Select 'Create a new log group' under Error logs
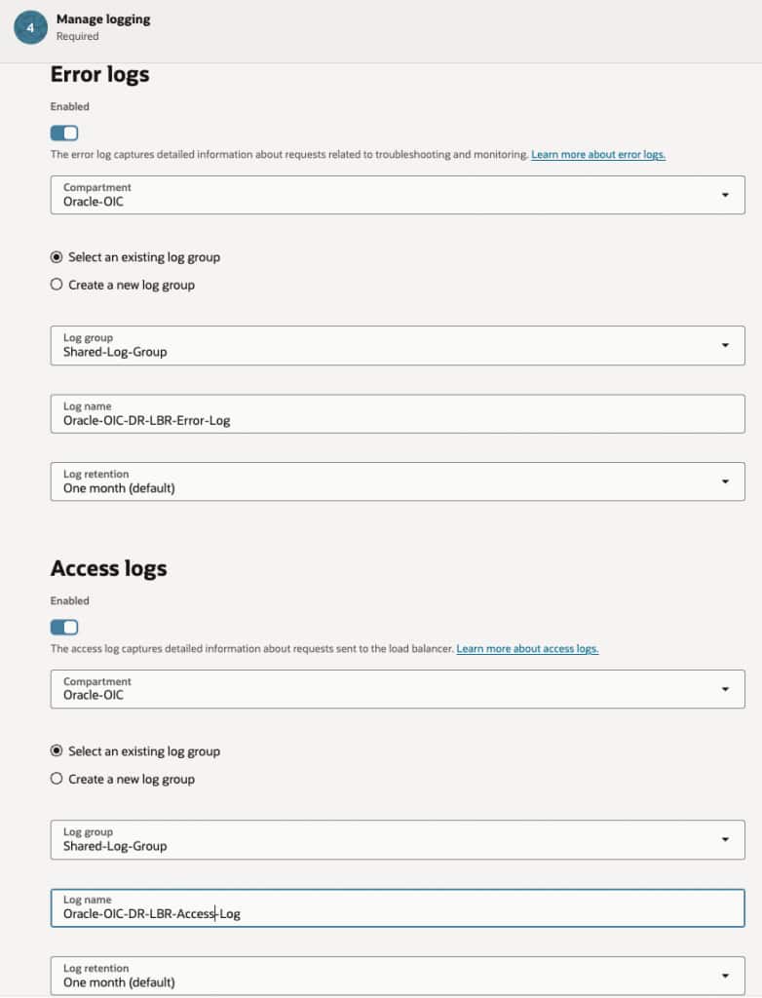762x998 pixels. (57, 285)
